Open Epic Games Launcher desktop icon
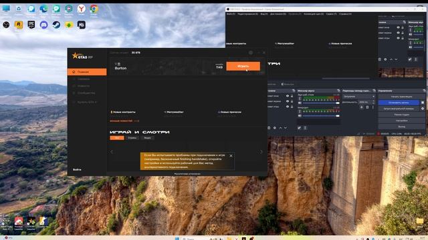Image resolution: width=428 pixels, height=240 pixels. (31, 25)
